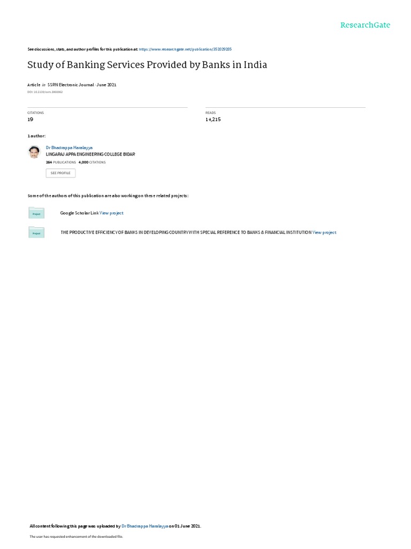Click the SEE PROFILE button
Viewport: 411px width, 549px height.
pyautogui.click(x=60, y=173)
